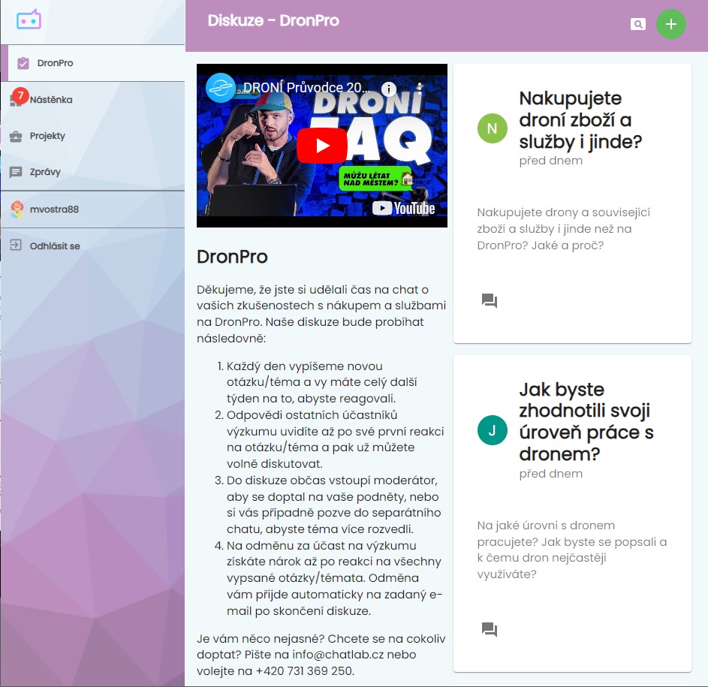Click list item Každý den vypíšeme novou
The image size is (708, 687).
[x=321, y=382]
